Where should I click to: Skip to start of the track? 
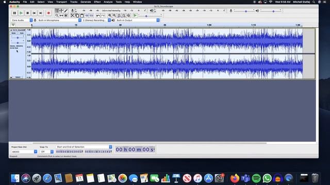[x=34, y=13]
